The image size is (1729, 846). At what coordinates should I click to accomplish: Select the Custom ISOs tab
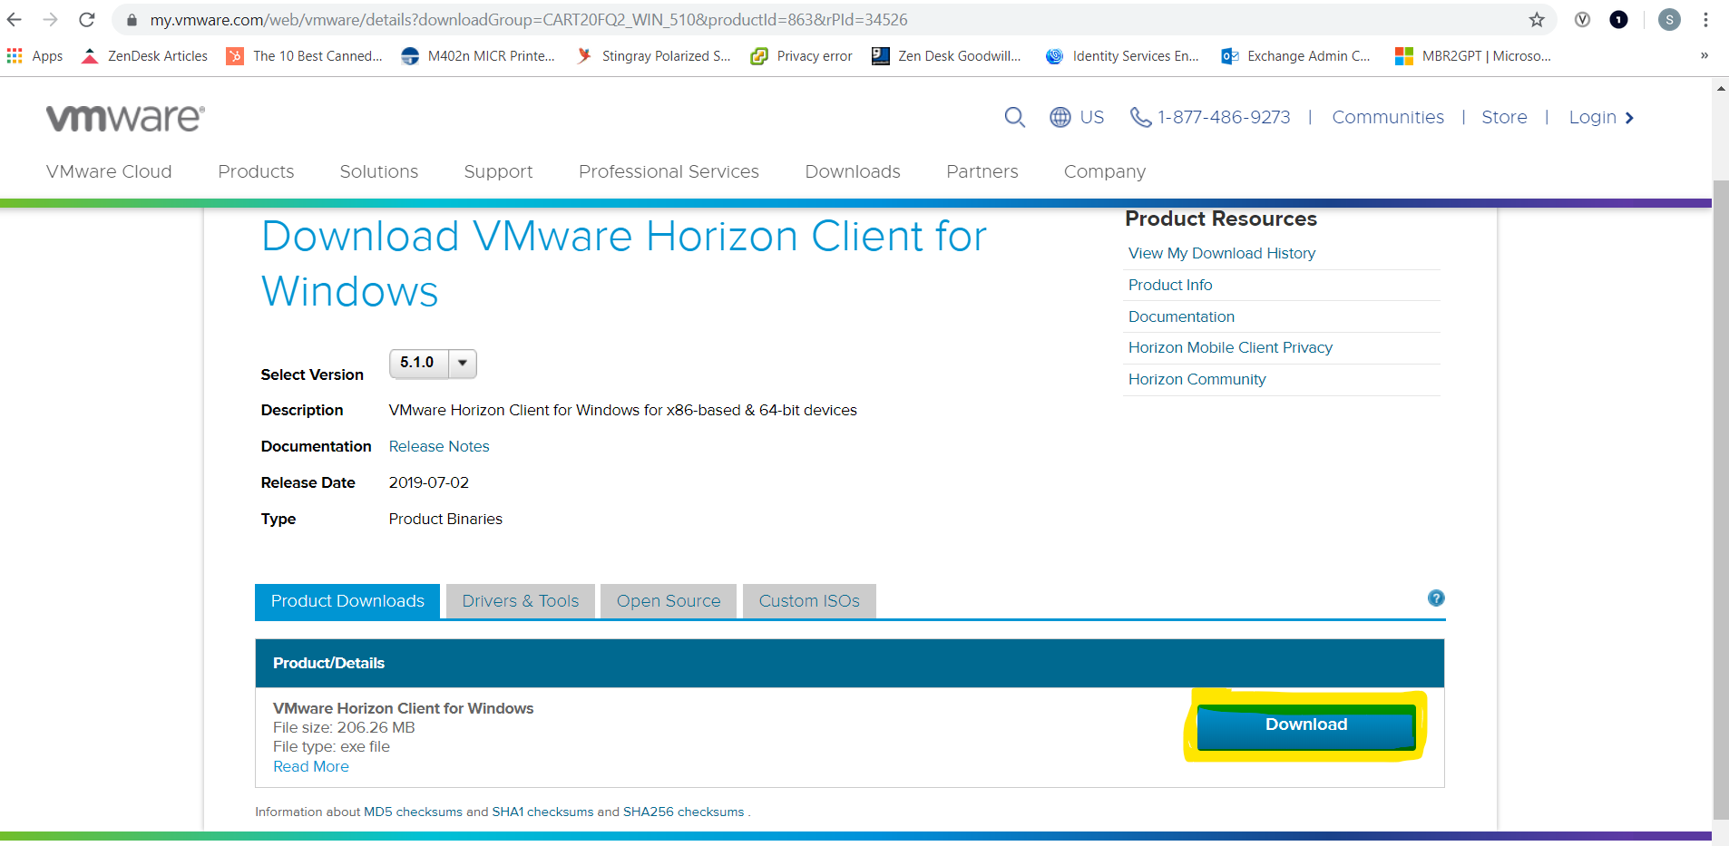(x=809, y=600)
